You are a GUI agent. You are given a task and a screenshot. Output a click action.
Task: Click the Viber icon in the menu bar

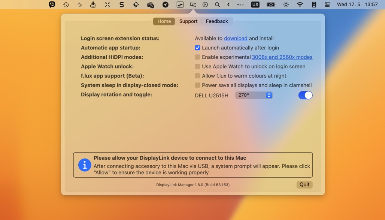52,4
